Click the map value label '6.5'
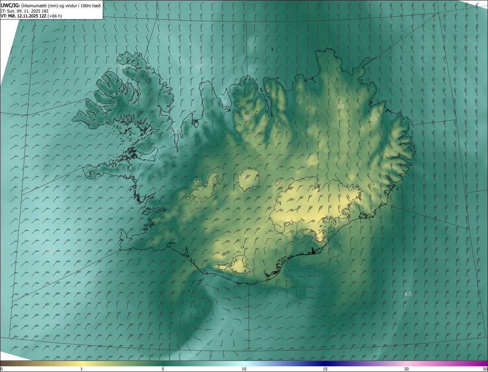Viewport: 488px width, 372px height. point(408,294)
